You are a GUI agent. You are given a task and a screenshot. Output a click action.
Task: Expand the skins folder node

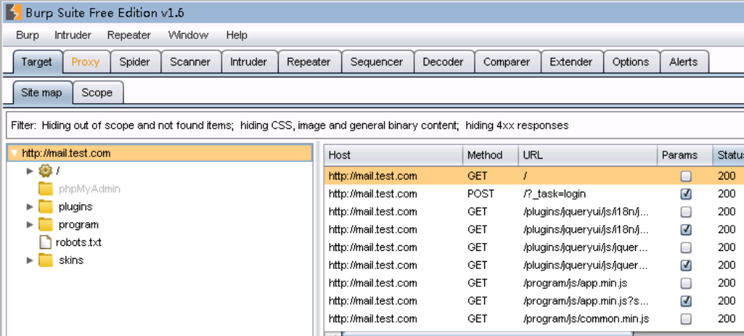[x=30, y=260]
